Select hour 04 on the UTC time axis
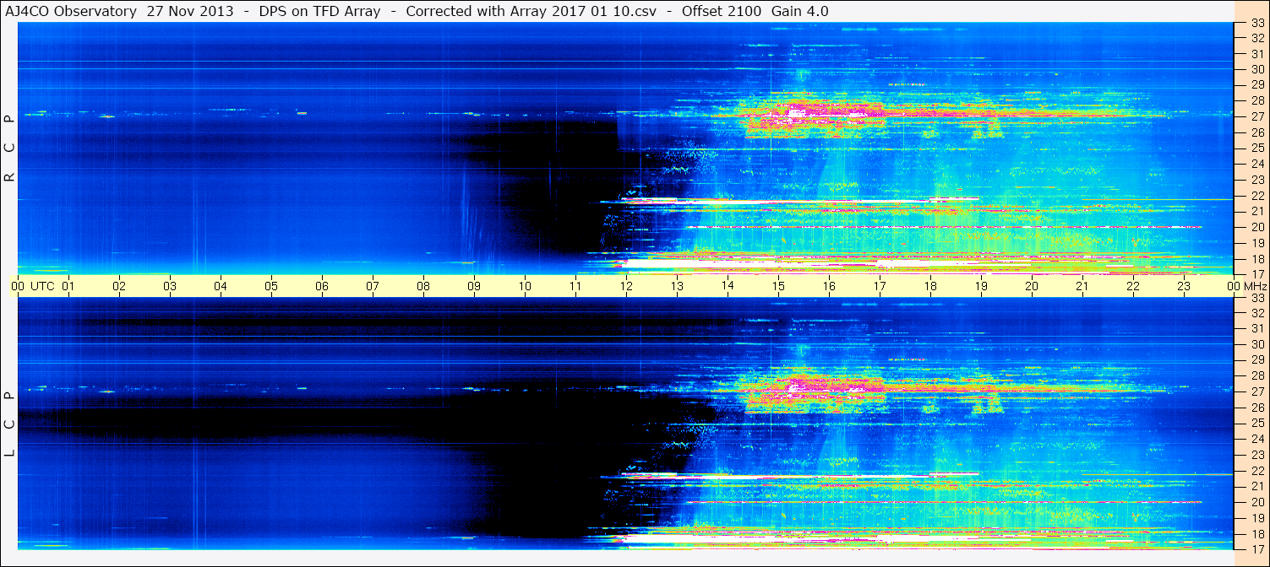 (x=221, y=286)
